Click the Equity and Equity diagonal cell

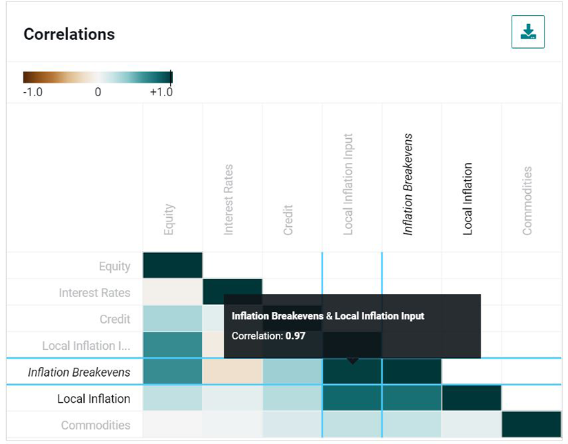(173, 265)
